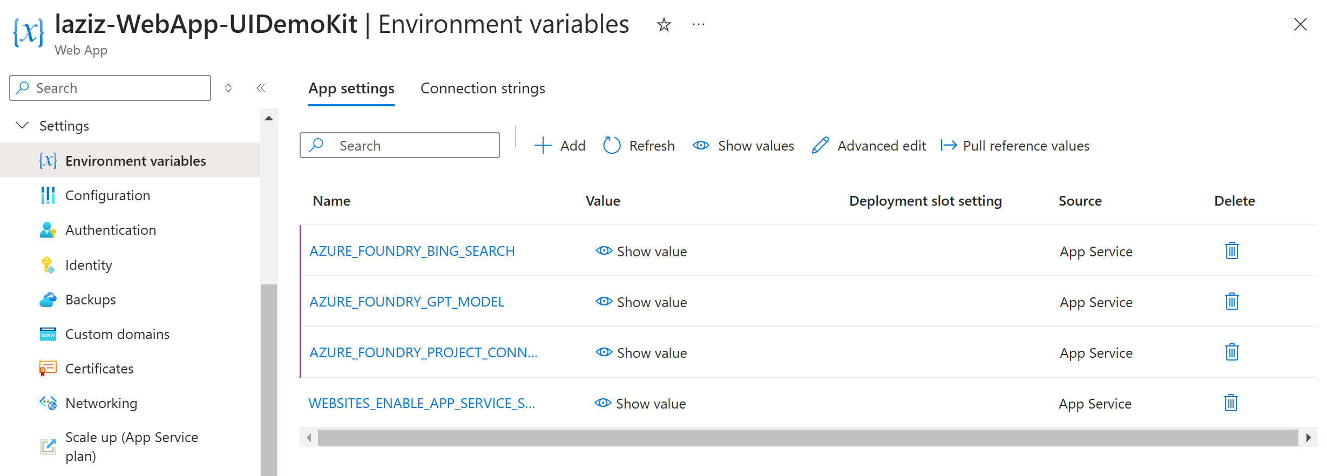Show value of AZURE_FOUNDRY_BING_SEARCH

click(x=641, y=251)
